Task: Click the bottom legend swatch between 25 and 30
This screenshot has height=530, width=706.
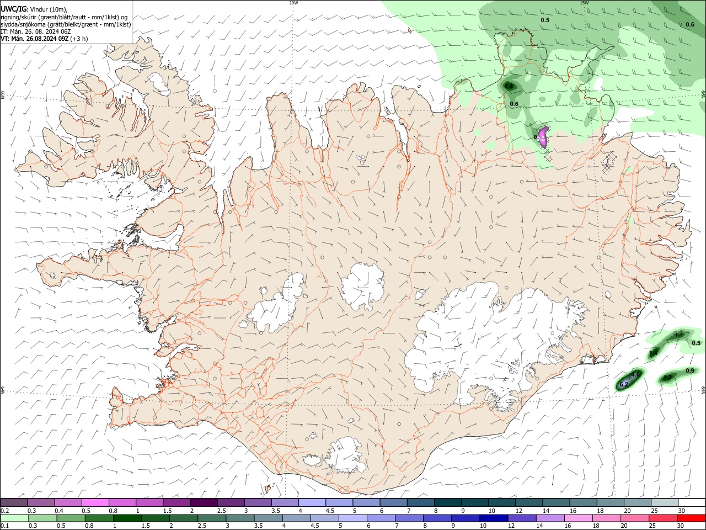Action: 664,518
